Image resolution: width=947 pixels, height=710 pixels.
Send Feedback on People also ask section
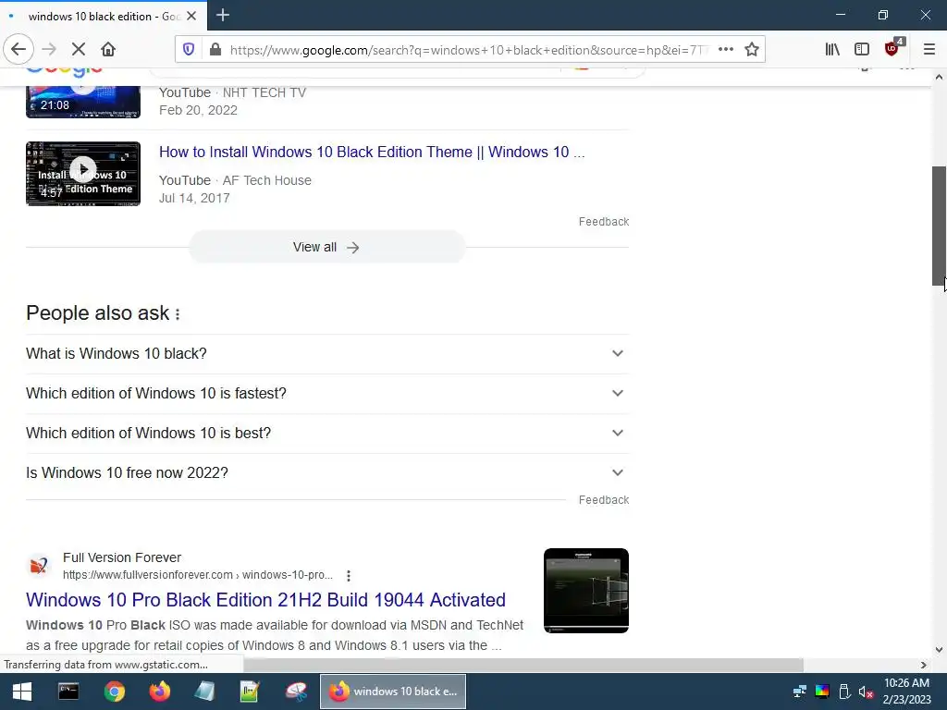pyautogui.click(x=603, y=500)
